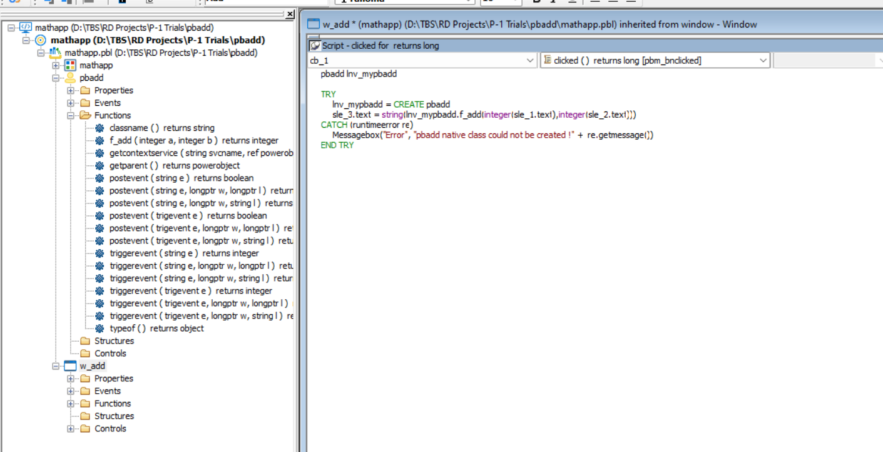Open the cb_1 control dropdown
883x452 pixels.
pyautogui.click(x=530, y=61)
